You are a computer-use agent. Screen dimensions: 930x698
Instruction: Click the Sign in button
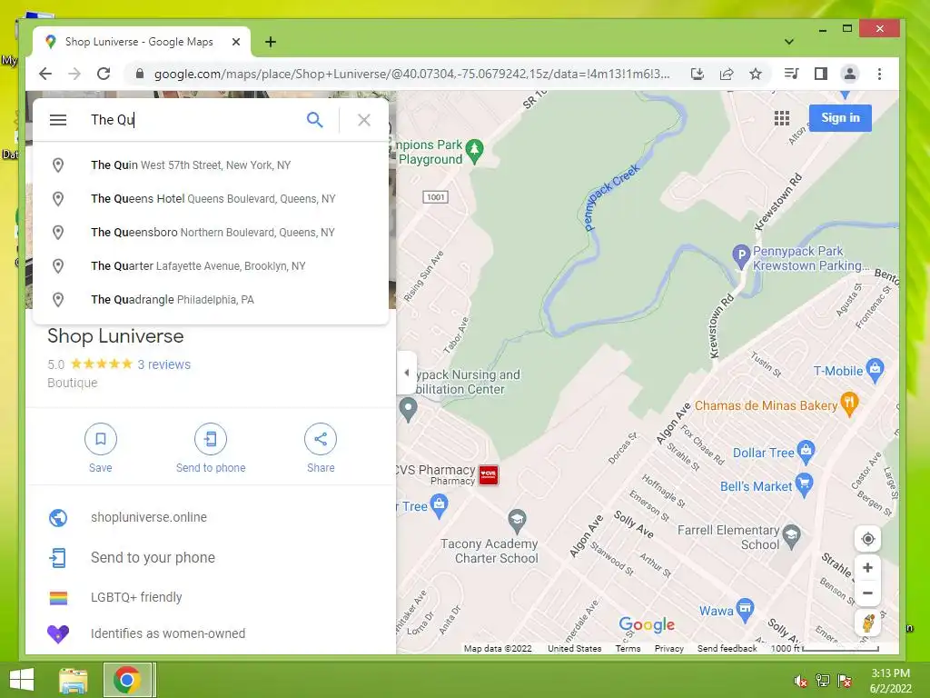840,117
